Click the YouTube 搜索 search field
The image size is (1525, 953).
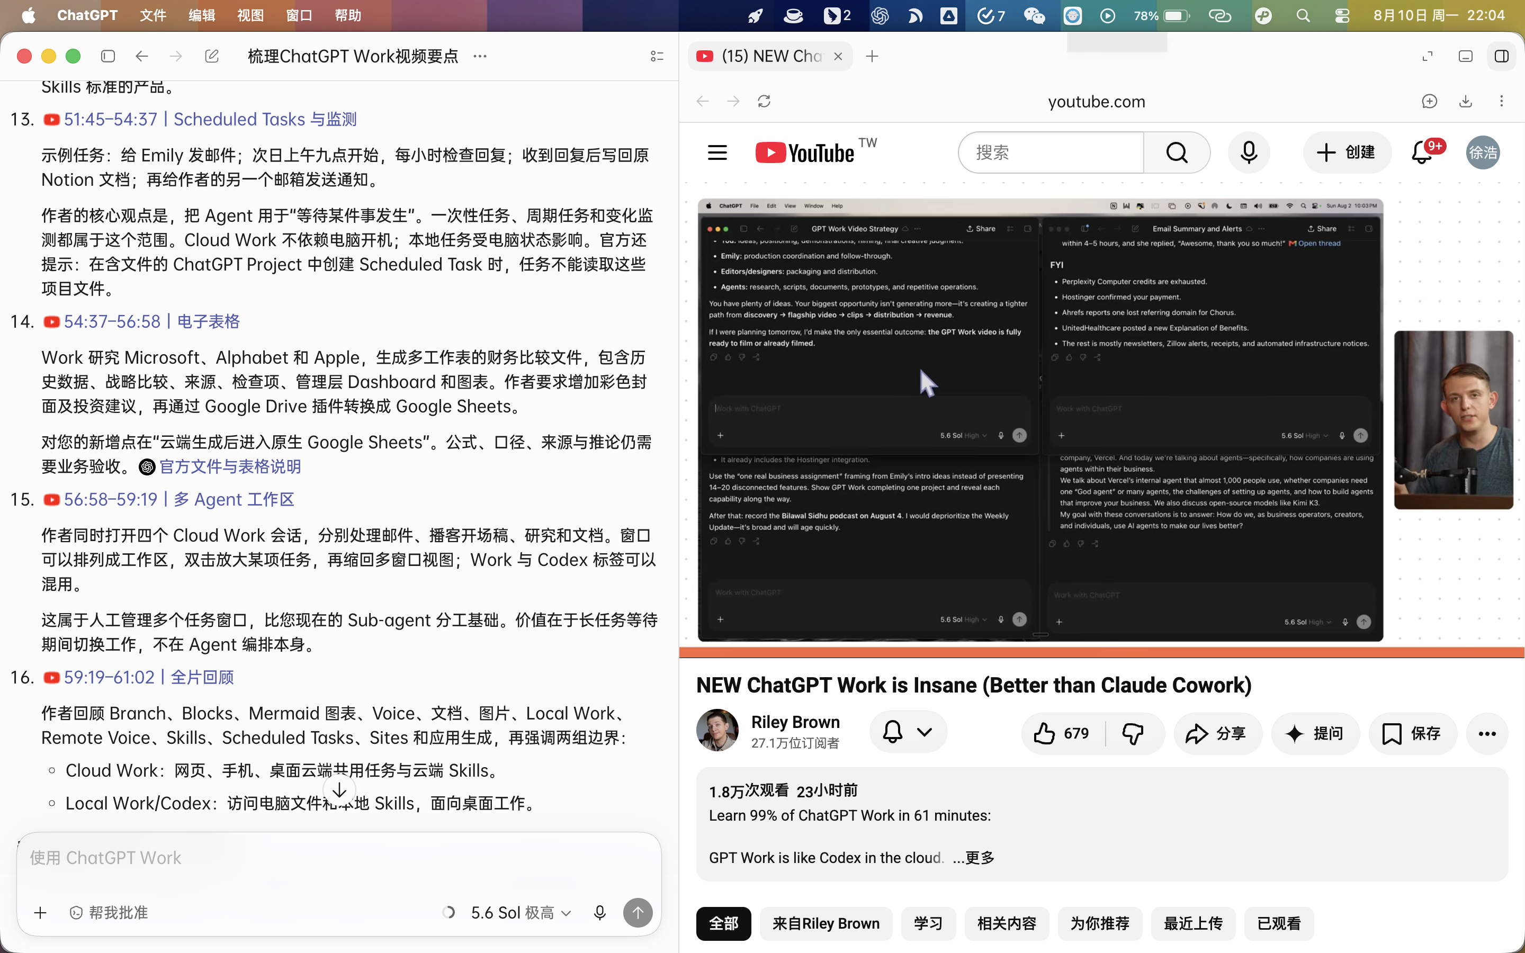(1051, 152)
